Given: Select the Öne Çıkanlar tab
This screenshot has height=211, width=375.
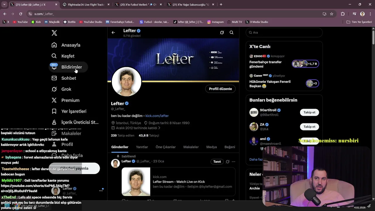Looking at the screenshot, I should (166, 147).
